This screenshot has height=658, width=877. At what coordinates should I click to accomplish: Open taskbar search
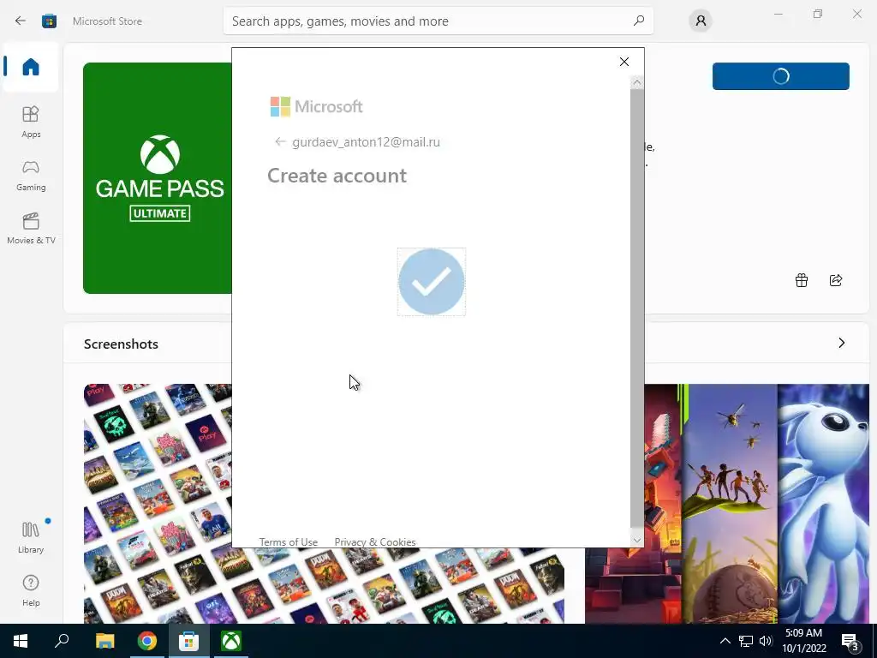pos(62,641)
